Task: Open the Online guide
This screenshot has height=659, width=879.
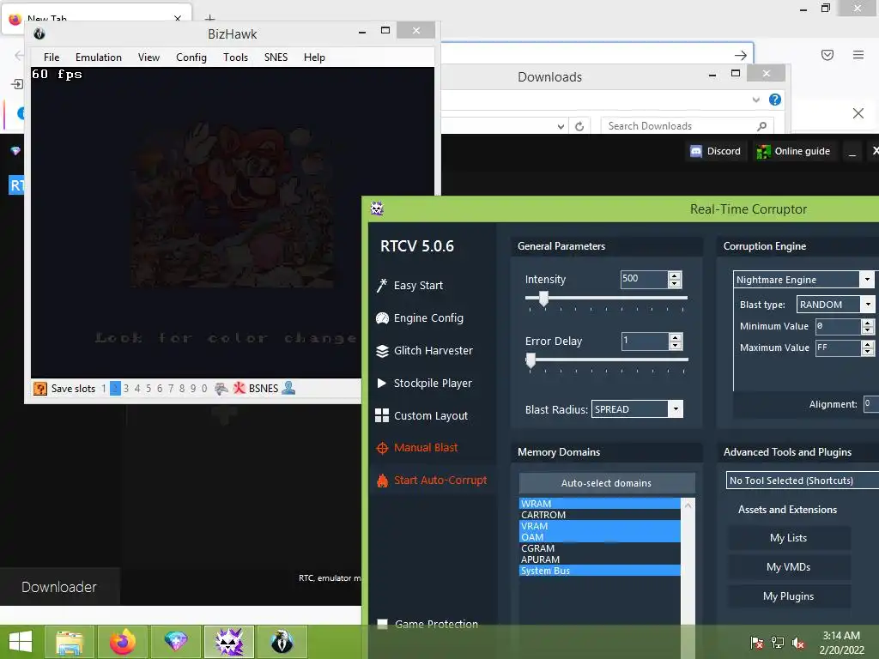Action: (x=793, y=151)
